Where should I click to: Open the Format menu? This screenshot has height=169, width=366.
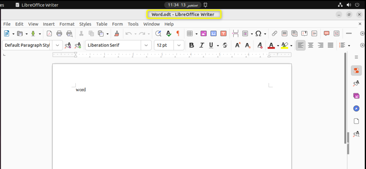click(67, 24)
